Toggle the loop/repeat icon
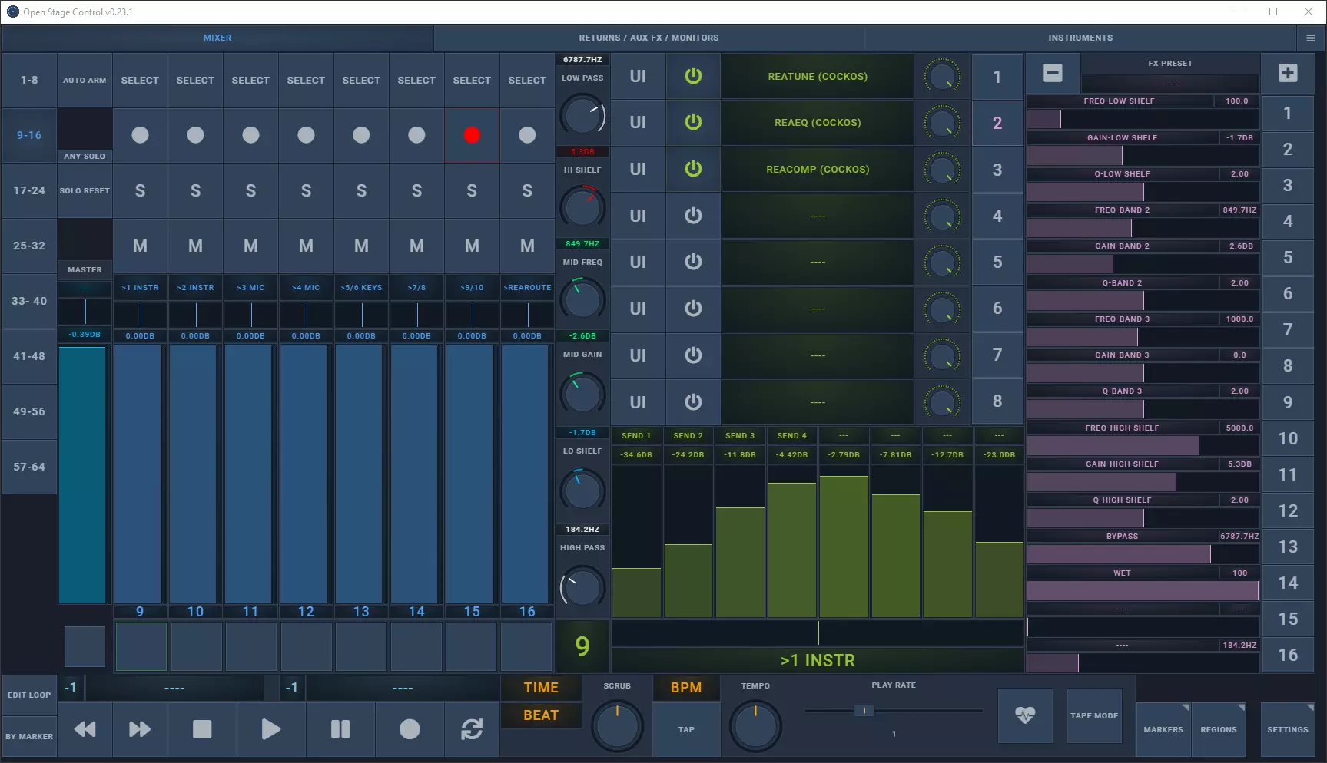This screenshot has height=763, width=1327. (x=472, y=729)
